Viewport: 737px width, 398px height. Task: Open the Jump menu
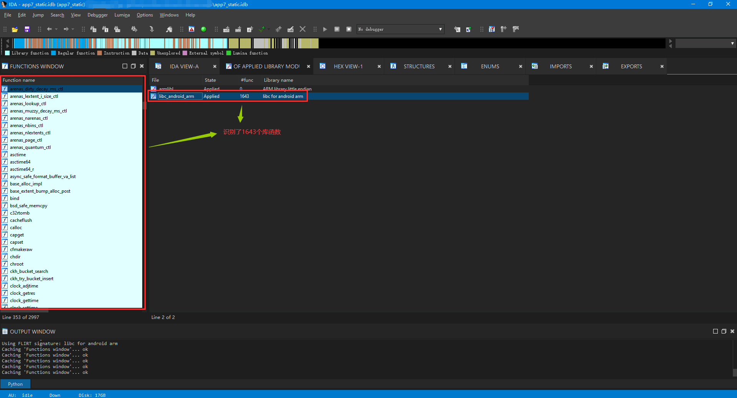(x=38, y=15)
